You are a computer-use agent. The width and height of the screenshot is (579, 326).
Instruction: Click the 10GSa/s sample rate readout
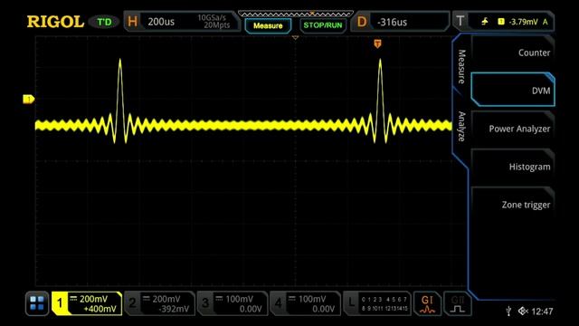coord(212,17)
